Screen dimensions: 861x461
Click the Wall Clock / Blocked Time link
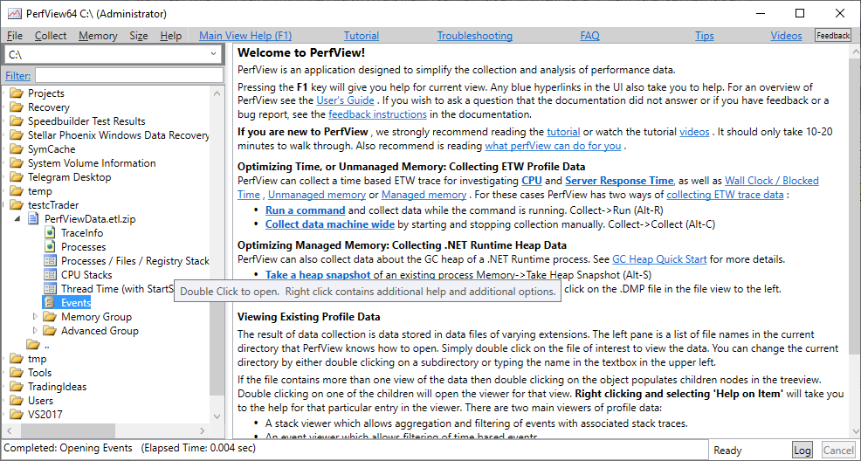528,188
